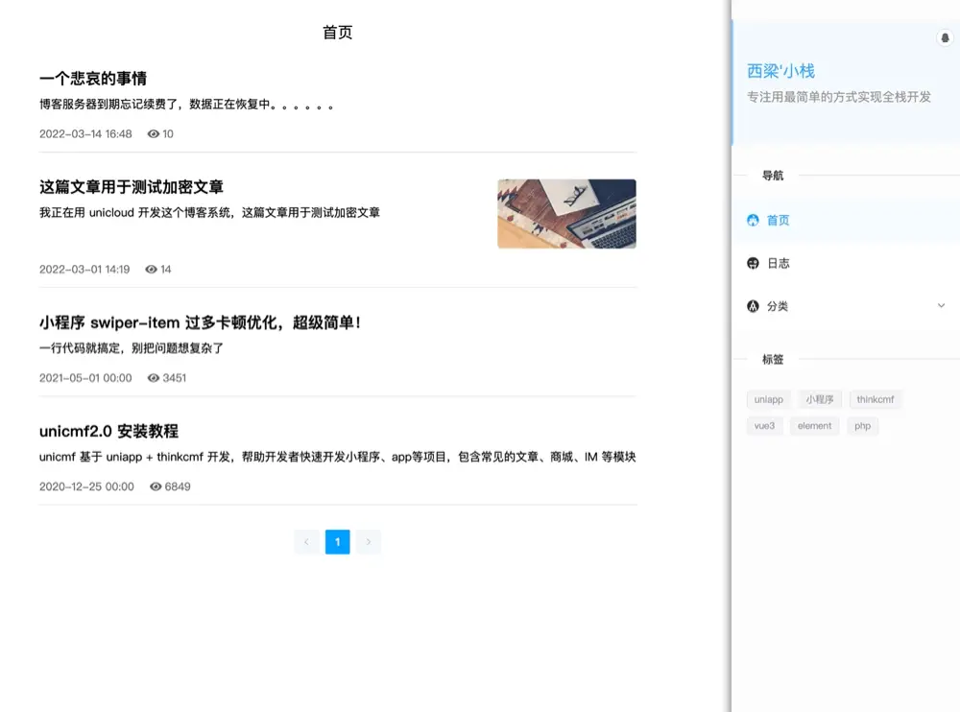Filter by the uniapp tag
Screen dimensions: 960x712
coord(769,399)
